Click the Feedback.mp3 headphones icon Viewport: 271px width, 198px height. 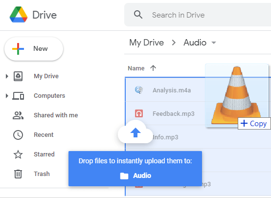click(139, 113)
